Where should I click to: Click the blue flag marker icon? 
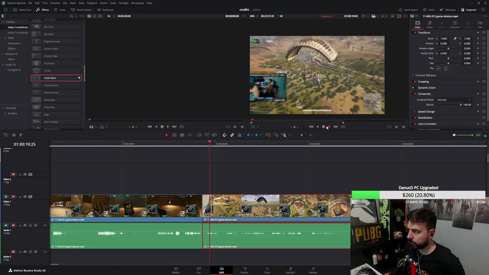coord(248,135)
